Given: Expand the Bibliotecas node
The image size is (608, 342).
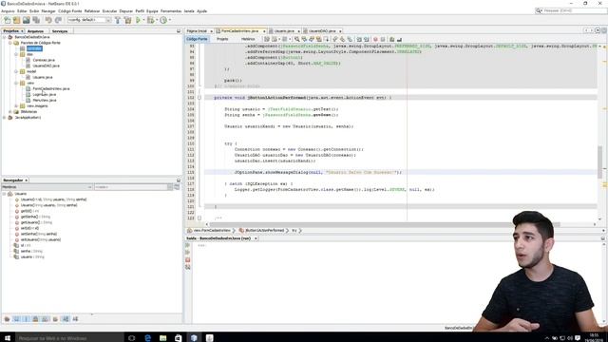Looking at the screenshot, I should [10, 112].
